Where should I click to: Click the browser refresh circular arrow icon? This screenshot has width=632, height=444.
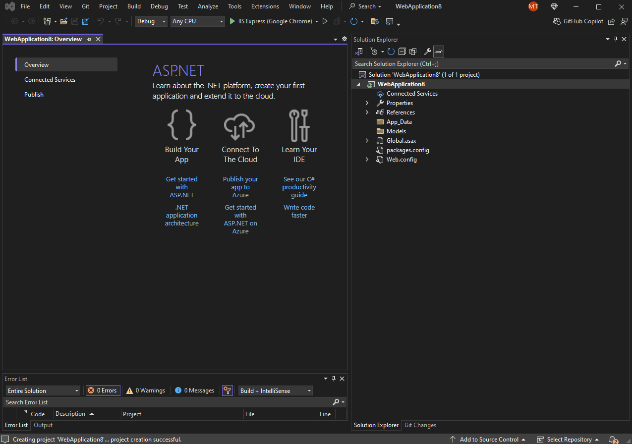click(x=353, y=21)
